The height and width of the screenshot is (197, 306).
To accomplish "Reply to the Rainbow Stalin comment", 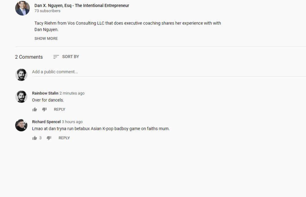I will 59,110.
